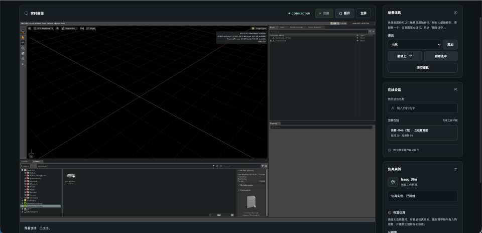Screen dimensions: 482x233
Task: Select My Computer in content tree
Action: point(37,212)
